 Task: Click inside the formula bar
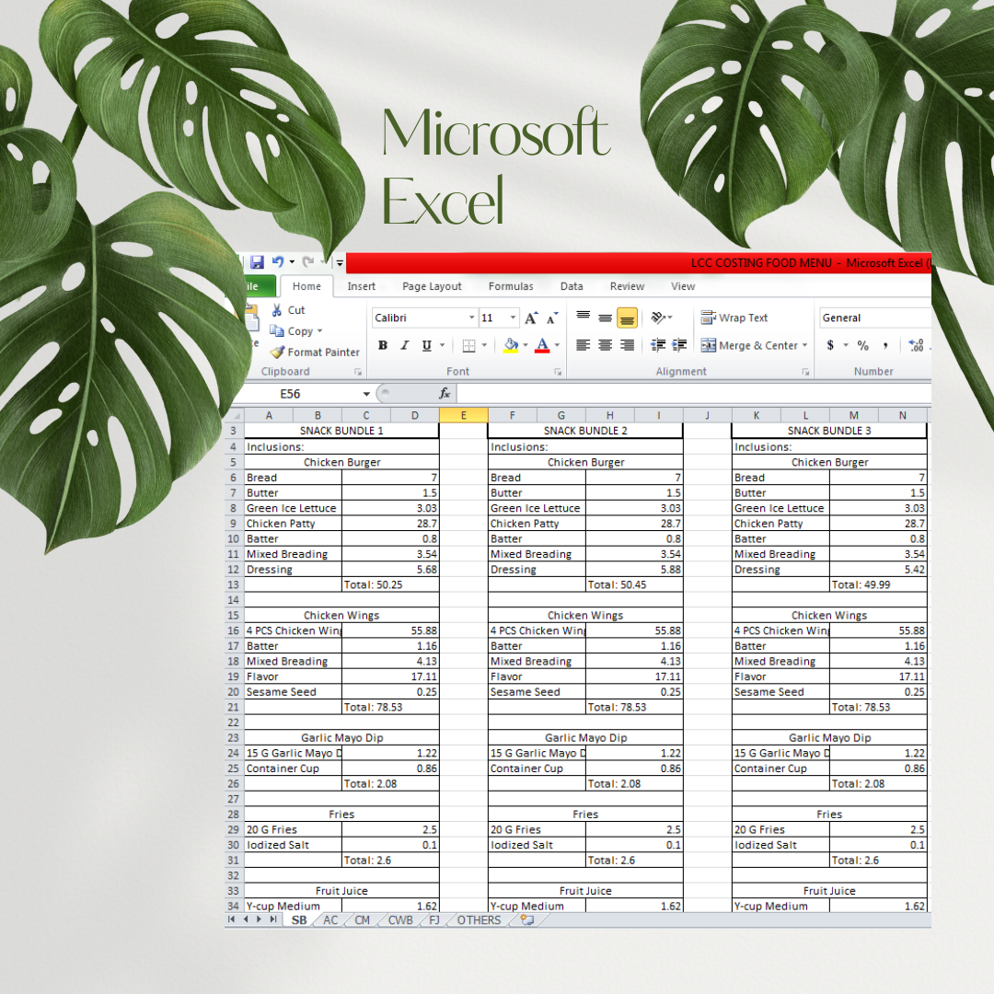coord(694,394)
